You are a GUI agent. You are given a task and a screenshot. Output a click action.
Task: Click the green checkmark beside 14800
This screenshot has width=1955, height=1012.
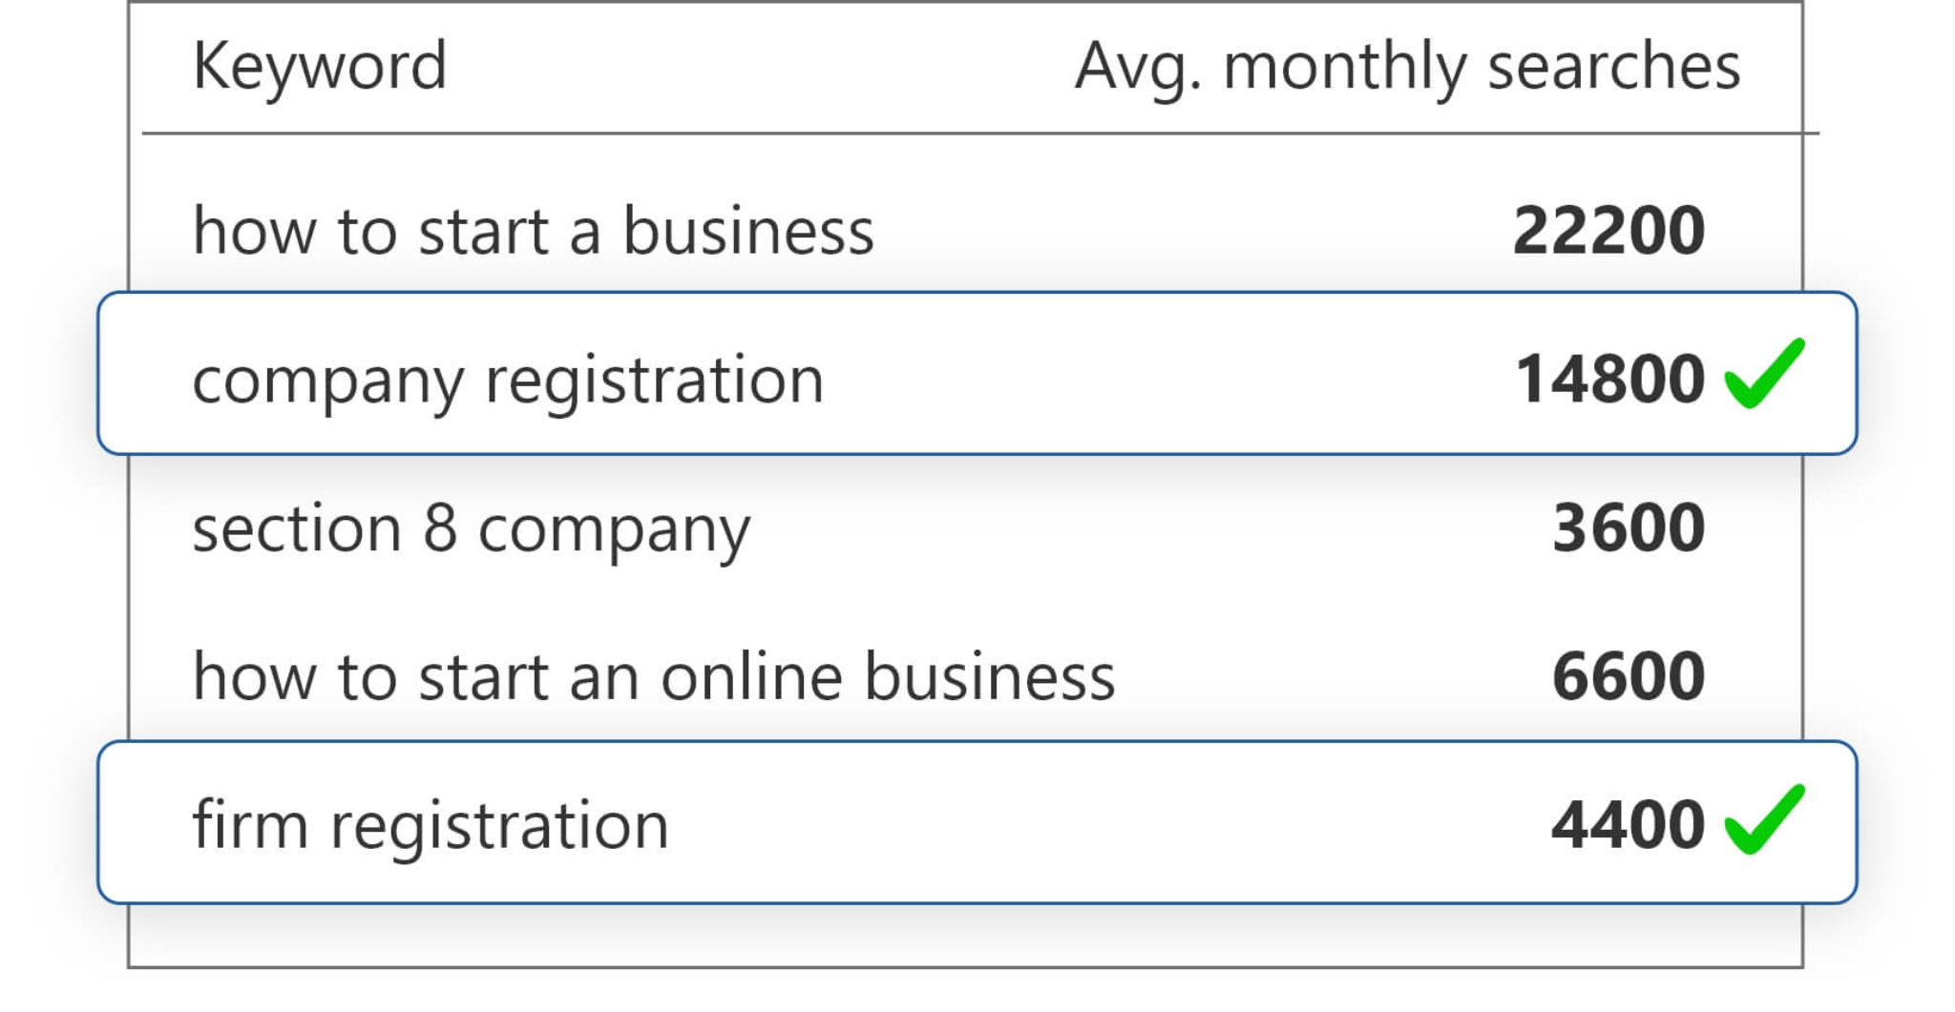[x=1764, y=373]
